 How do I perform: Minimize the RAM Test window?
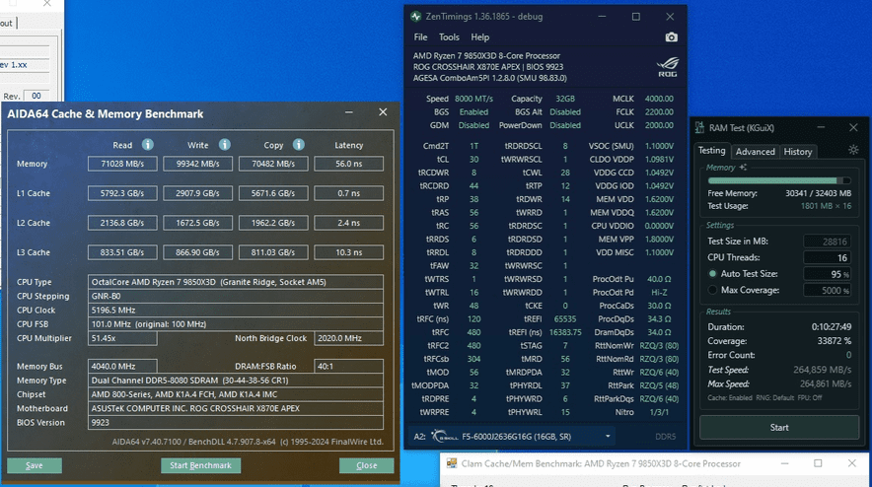click(821, 128)
